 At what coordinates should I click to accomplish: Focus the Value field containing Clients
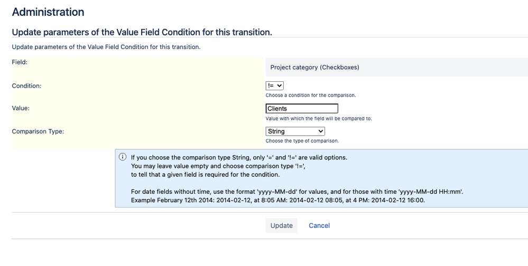pyautogui.click(x=302, y=108)
